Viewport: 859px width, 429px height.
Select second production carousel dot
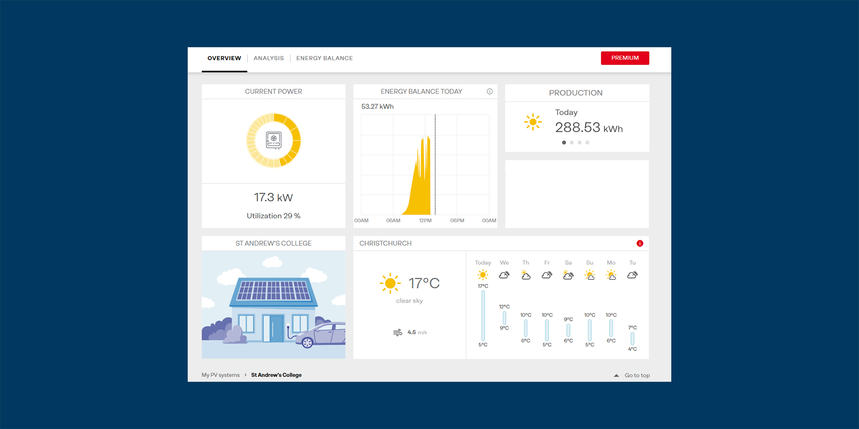click(x=572, y=142)
